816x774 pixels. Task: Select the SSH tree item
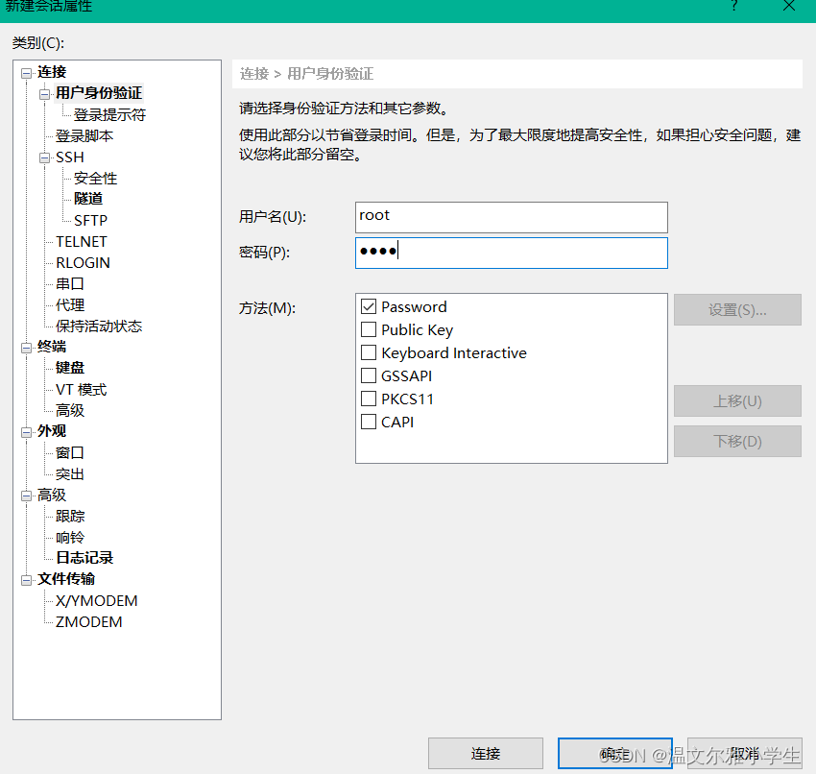70,157
